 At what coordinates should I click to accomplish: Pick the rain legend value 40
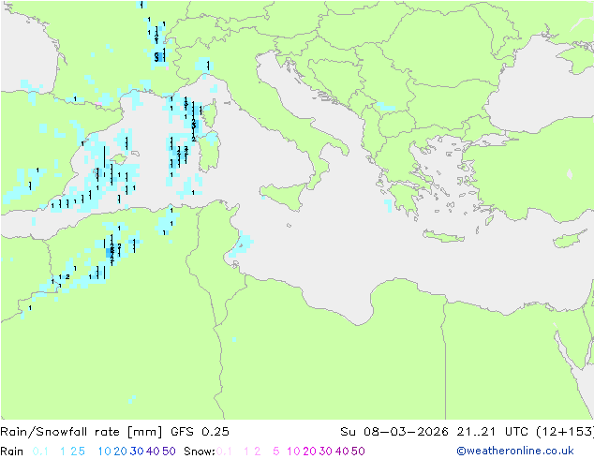pos(153,452)
